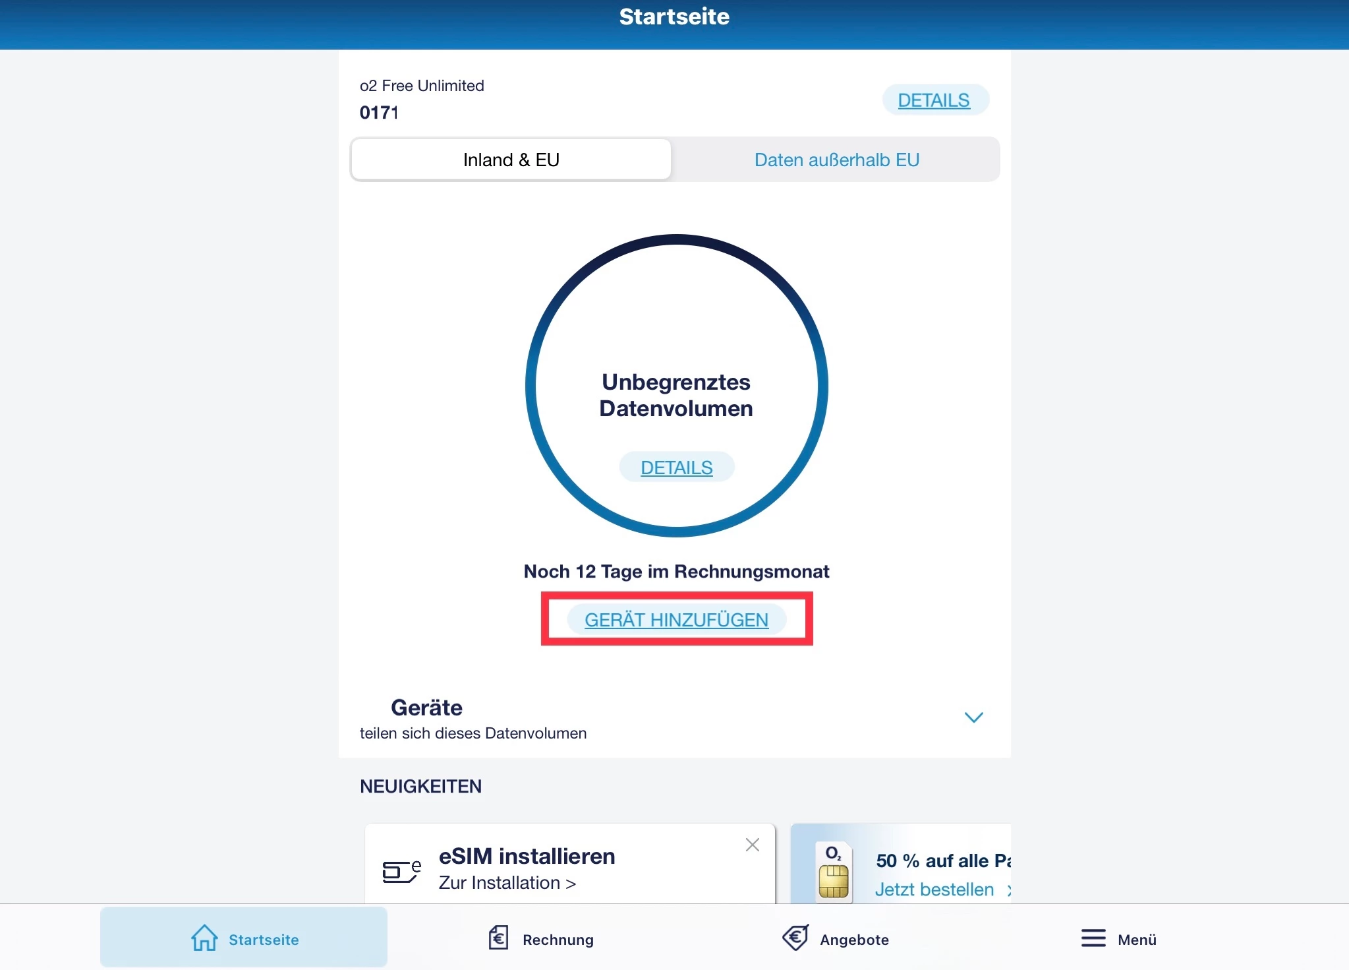1349x970 pixels.
Task: Open Zur Installation link
Action: pyautogui.click(x=507, y=883)
